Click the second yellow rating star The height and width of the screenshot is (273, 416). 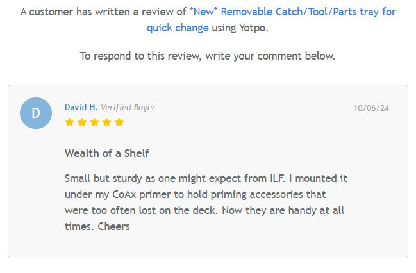(81, 122)
